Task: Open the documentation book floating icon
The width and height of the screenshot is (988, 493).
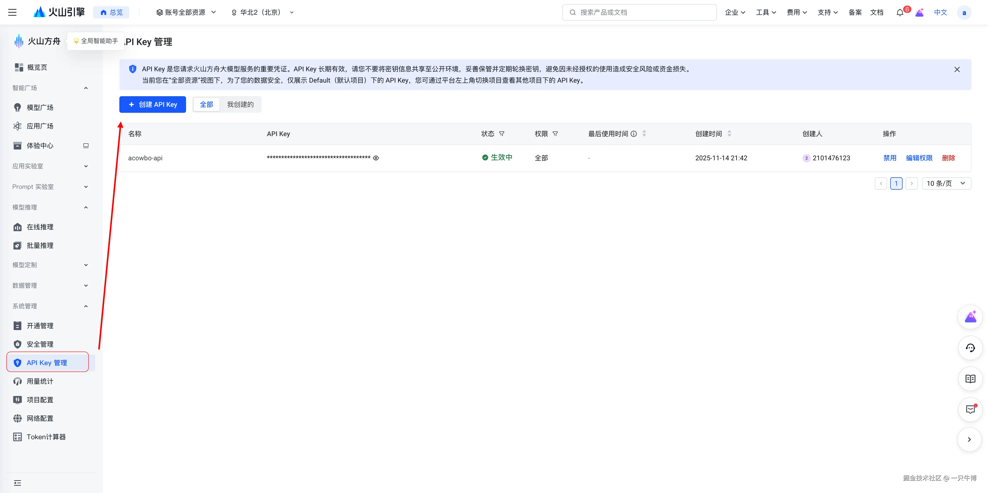Action: point(970,379)
